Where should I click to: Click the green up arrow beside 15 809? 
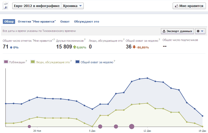click(74, 47)
